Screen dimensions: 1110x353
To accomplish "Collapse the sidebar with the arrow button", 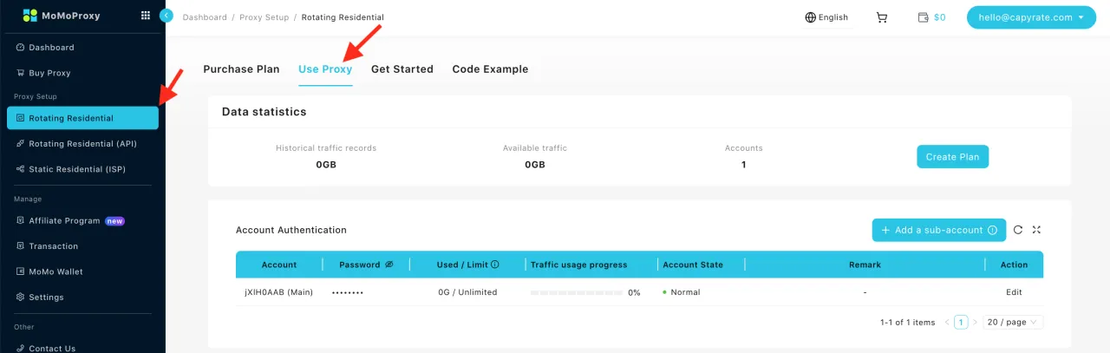I will [167, 16].
